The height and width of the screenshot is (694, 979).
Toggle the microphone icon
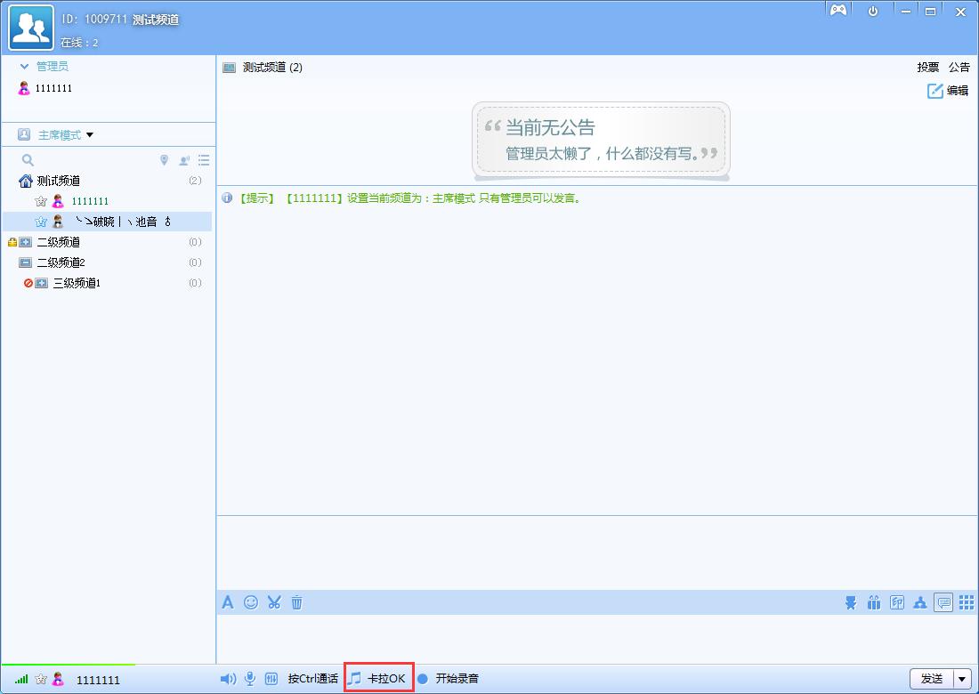coord(250,678)
